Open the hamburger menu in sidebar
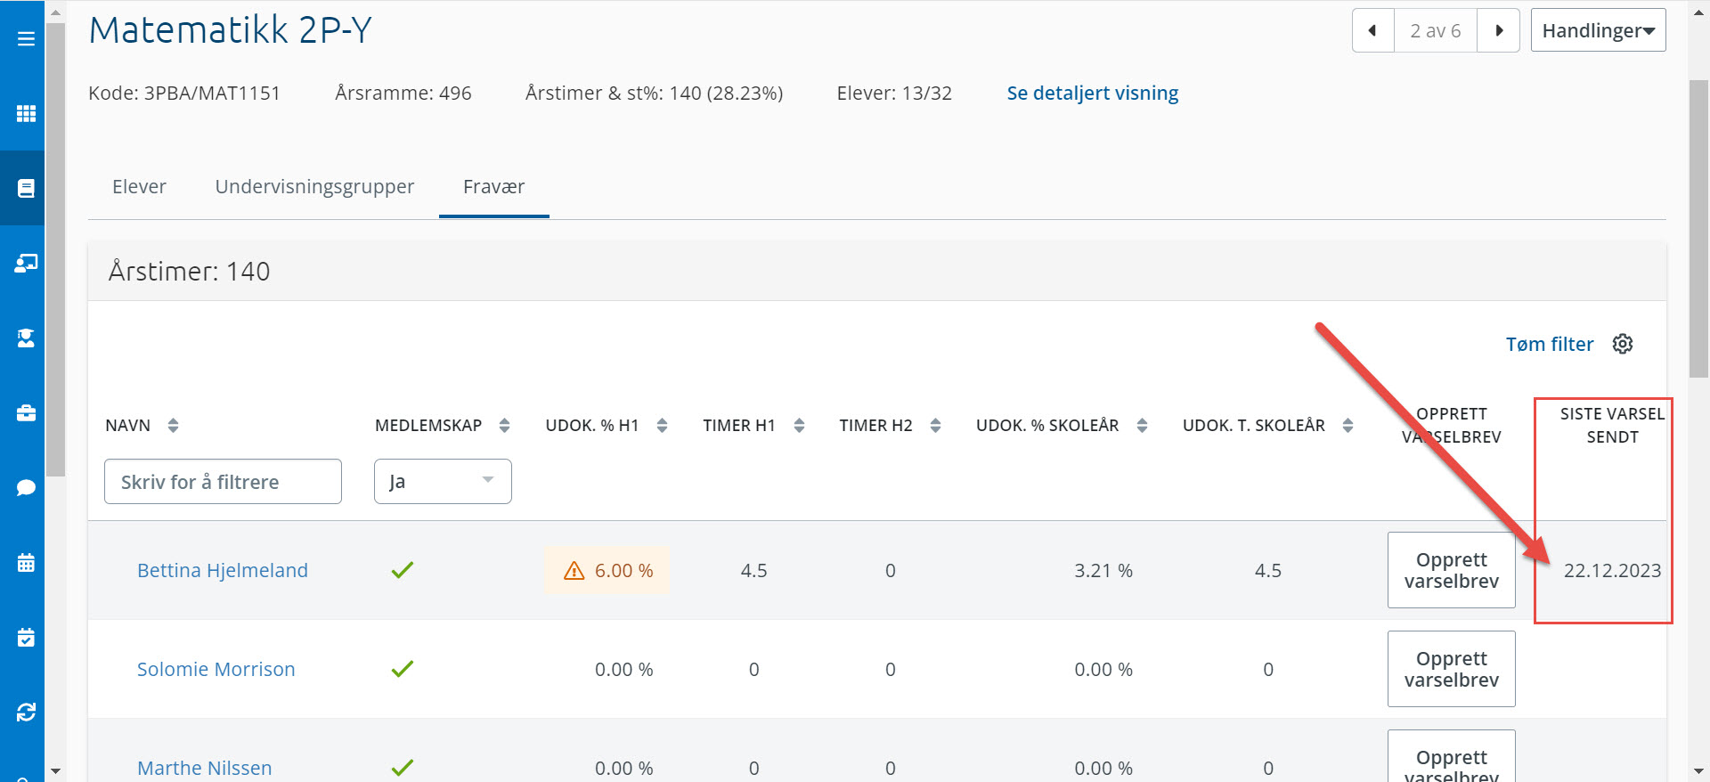Viewport: 1710px width, 782px height. (26, 39)
